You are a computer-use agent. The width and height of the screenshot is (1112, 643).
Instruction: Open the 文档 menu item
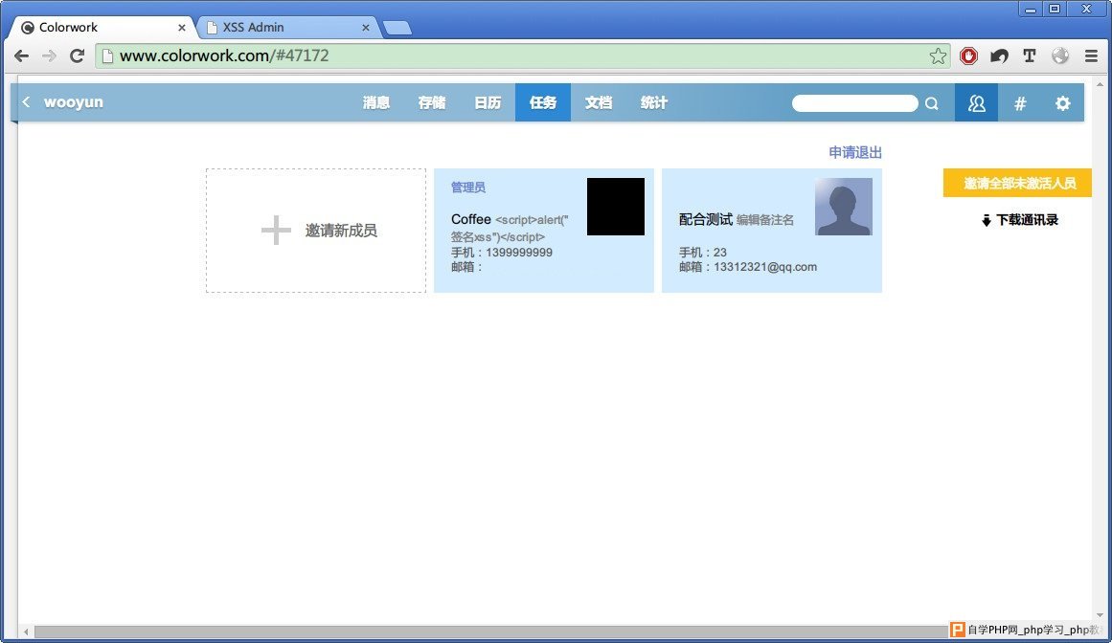599,102
